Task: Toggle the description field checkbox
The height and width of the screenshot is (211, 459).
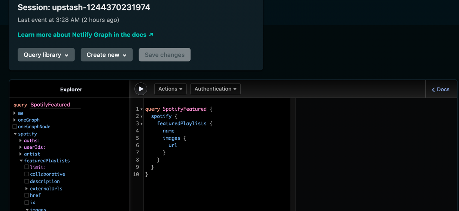Action: tap(27, 182)
